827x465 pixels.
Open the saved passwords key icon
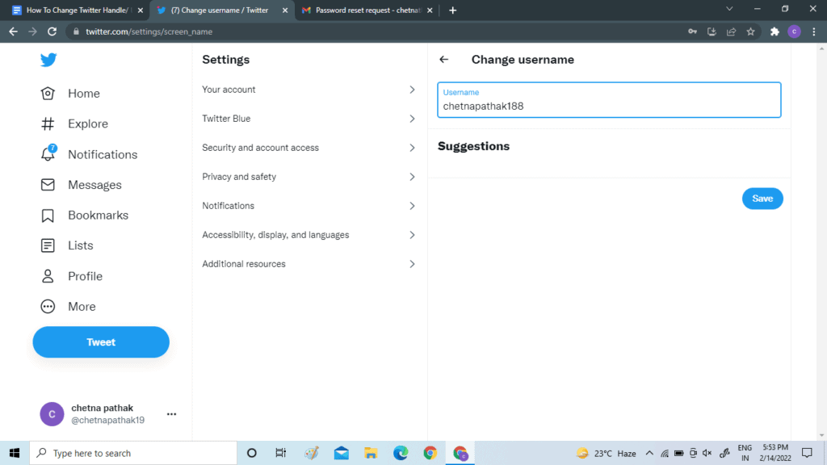coord(692,31)
